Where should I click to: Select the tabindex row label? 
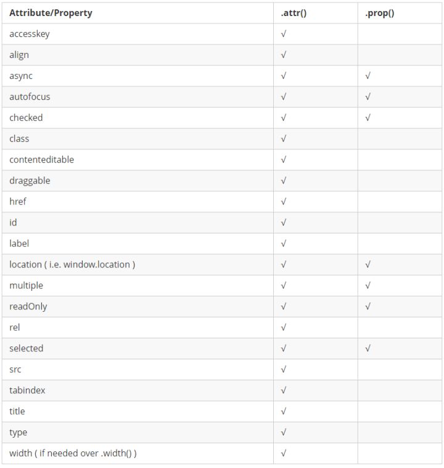click(x=27, y=391)
